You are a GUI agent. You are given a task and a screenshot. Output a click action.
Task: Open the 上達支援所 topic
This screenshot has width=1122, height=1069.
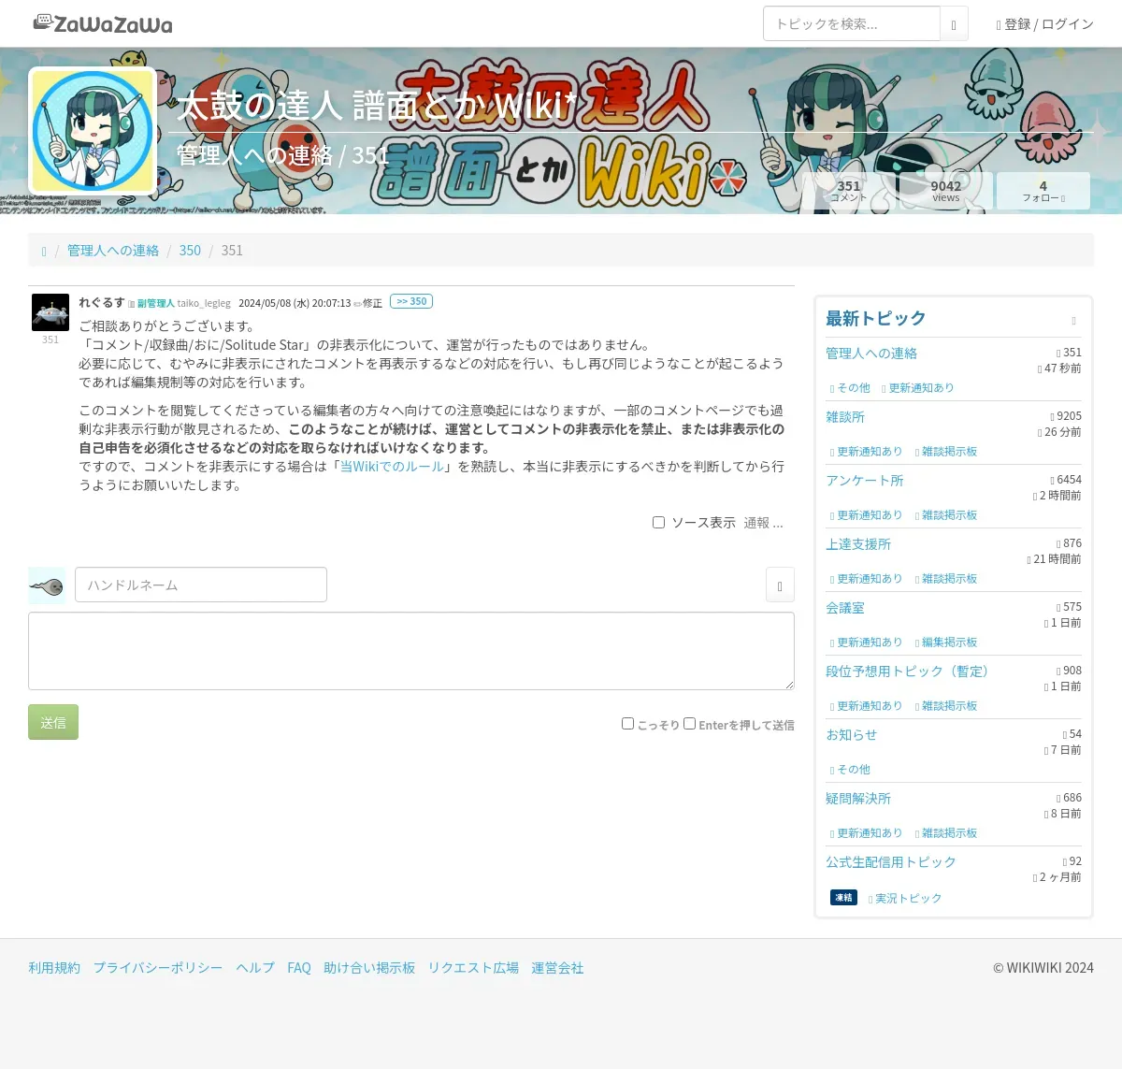858,544
